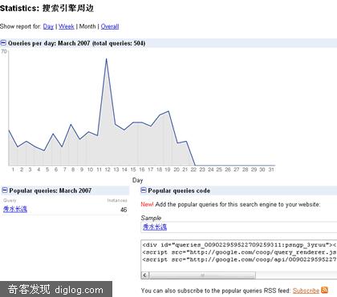Open the 秀水长流 link in the Sample box
The width and height of the screenshot is (337, 297).
click(x=155, y=227)
